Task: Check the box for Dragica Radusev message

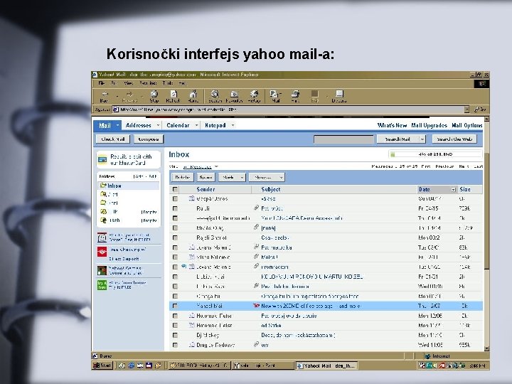Action: (176, 345)
